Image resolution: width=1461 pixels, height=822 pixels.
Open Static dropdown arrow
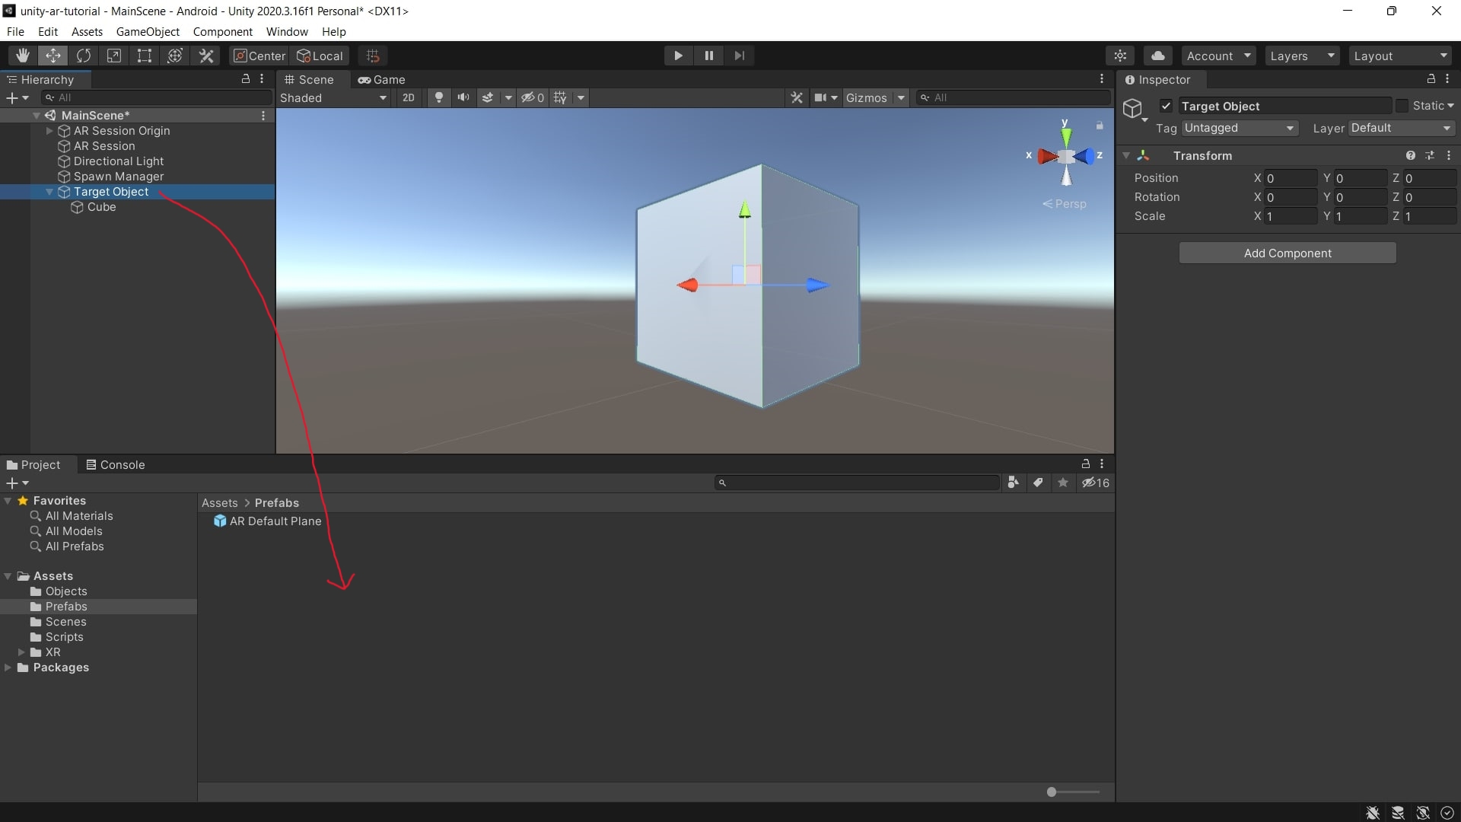coord(1450,106)
